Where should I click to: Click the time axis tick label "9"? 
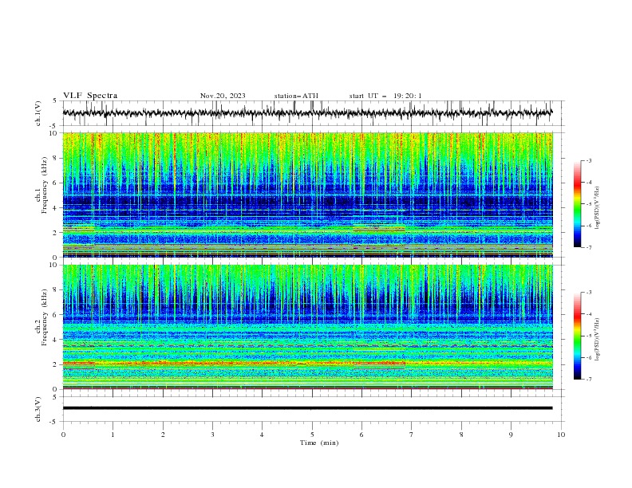click(x=511, y=435)
